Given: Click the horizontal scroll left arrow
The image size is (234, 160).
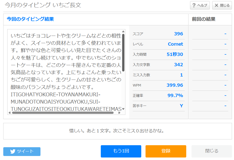Looking at the screenshot, I should point(10,113).
